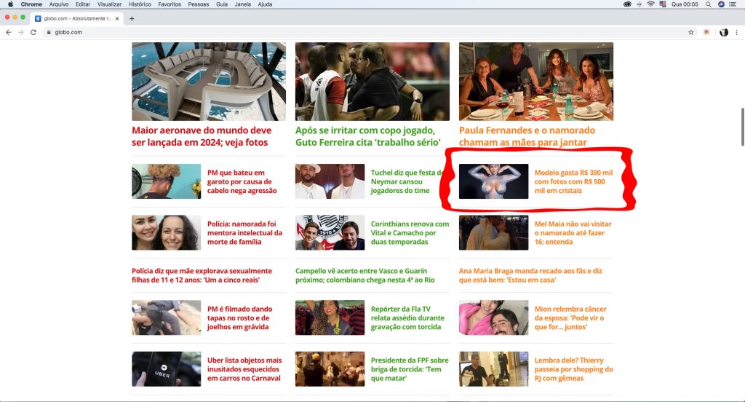Bookmark this page with the star icon
Viewport: 745px width, 402px height.
click(691, 32)
